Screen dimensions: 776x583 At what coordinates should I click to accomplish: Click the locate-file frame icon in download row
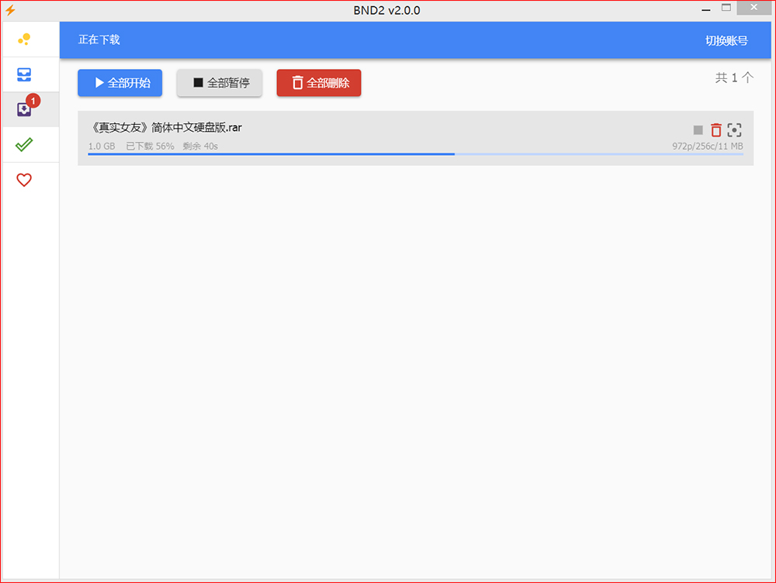735,130
